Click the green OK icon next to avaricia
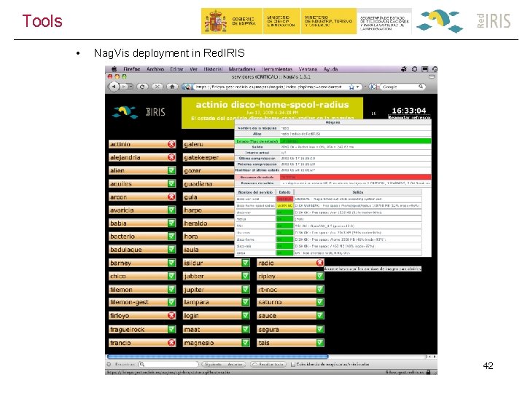Image resolution: width=525 pixels, height=393 pixels. click(x=171, y=210)
